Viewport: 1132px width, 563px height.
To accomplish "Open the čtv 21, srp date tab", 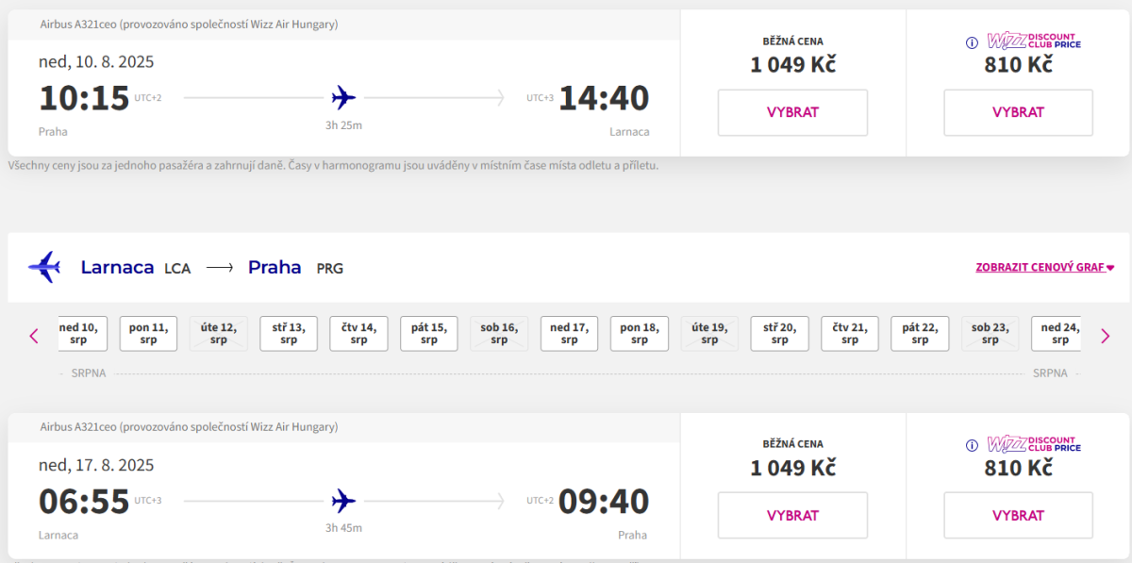I will [850, 334].
